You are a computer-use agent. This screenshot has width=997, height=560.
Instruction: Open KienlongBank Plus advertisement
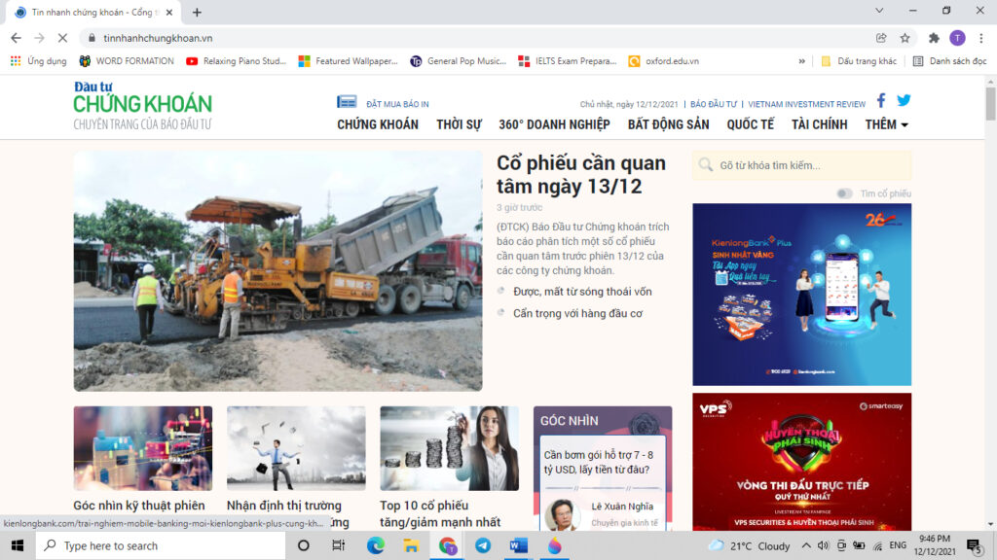(802, 295)
